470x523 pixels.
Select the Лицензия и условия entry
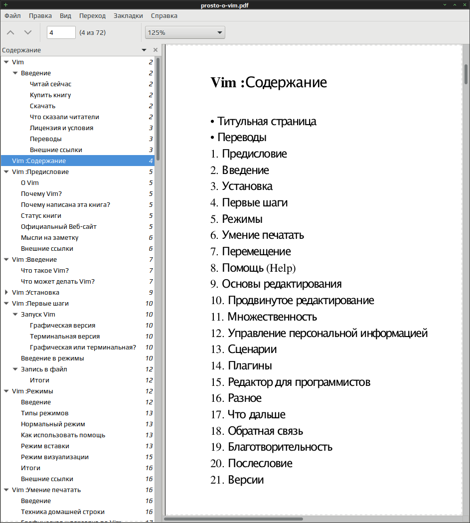[61, 128]
